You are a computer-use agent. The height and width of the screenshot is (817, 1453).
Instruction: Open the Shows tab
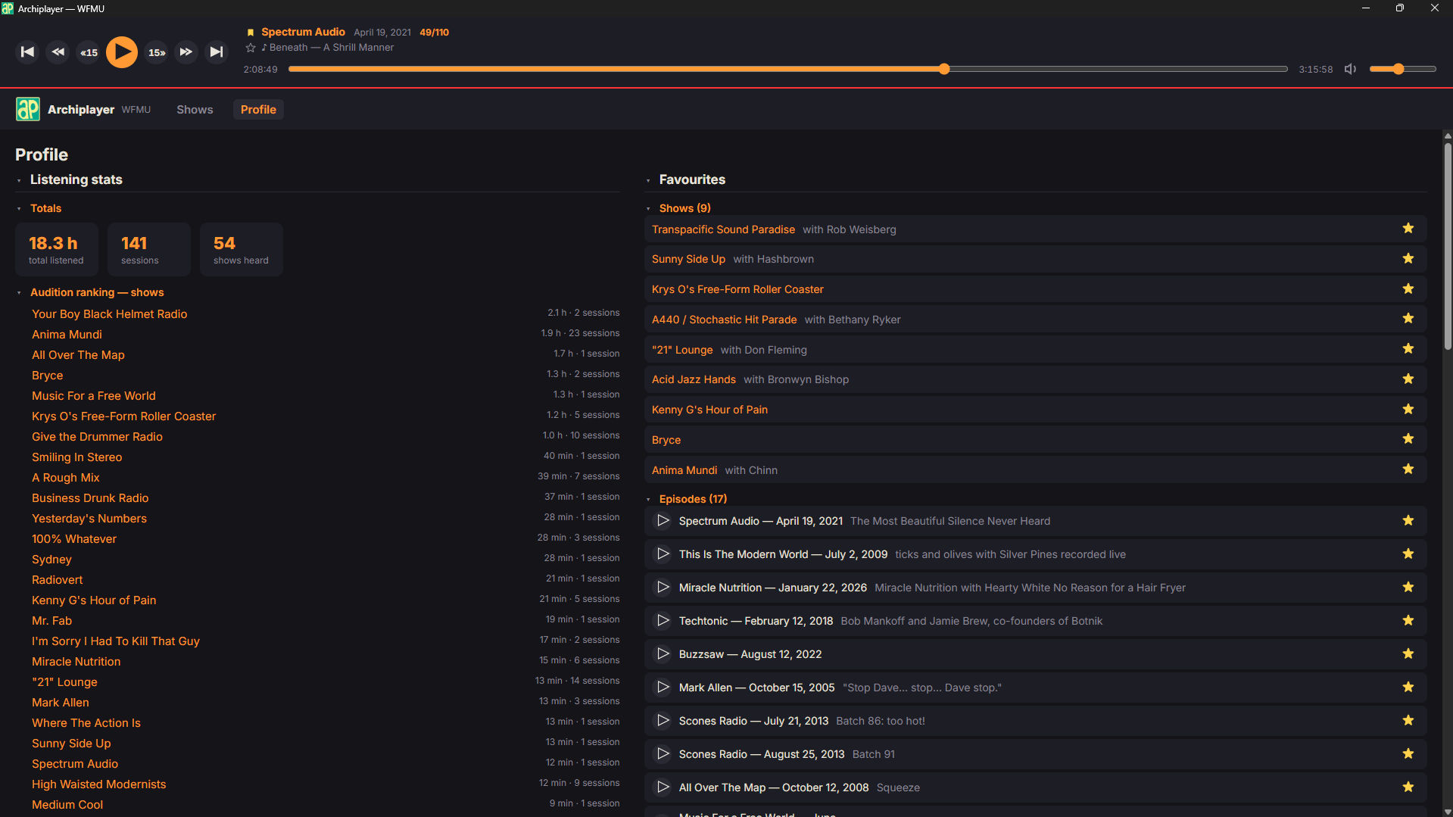click(195, 110)
